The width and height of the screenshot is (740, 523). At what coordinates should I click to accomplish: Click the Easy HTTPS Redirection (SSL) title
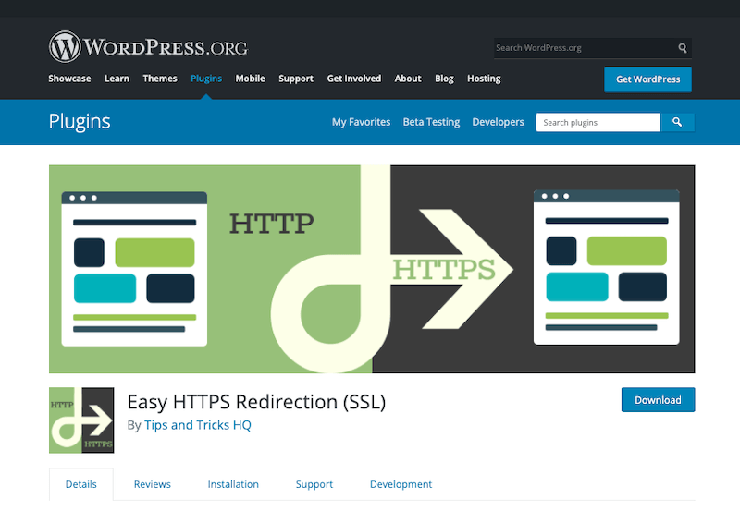pos(257,402)
